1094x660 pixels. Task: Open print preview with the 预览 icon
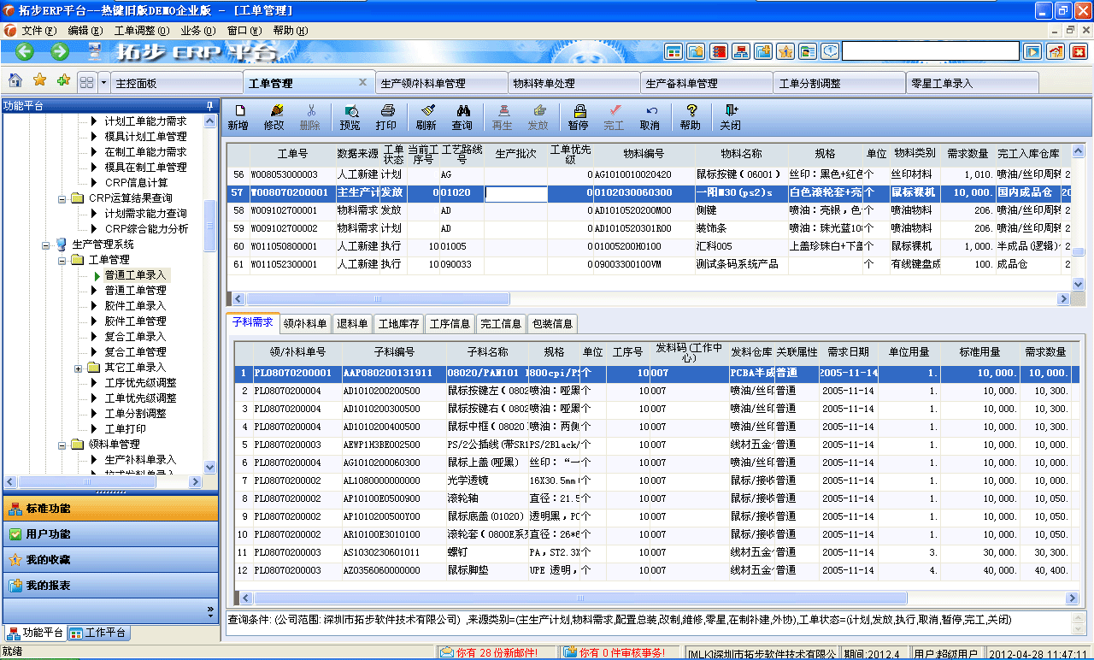pyautogui.click(x=349, y=115)
